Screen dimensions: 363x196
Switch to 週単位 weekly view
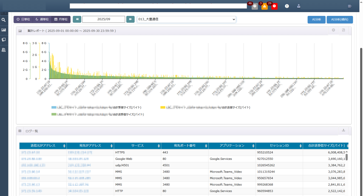pos(42,19)
